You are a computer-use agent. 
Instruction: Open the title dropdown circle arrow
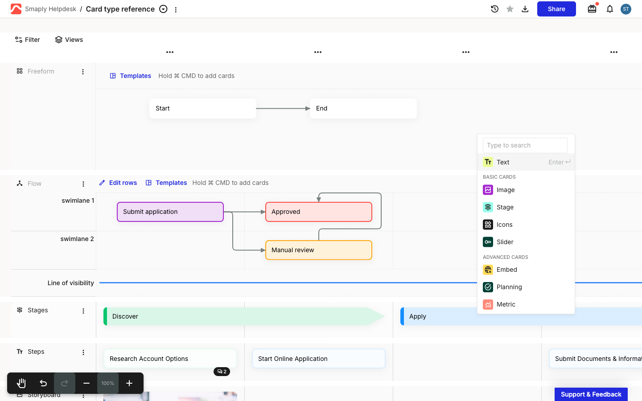point(164,9)
